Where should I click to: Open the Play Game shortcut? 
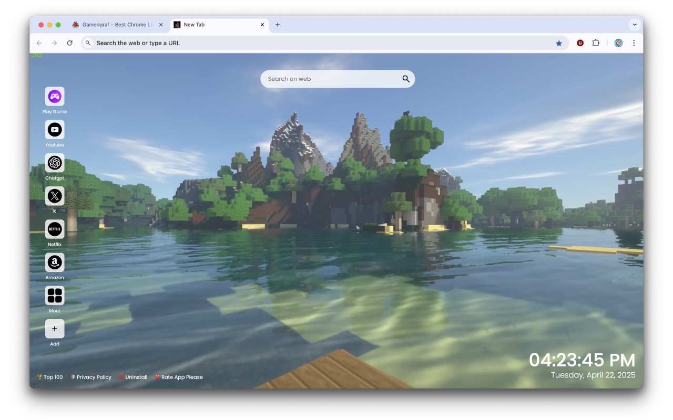[x=55, y=96]
